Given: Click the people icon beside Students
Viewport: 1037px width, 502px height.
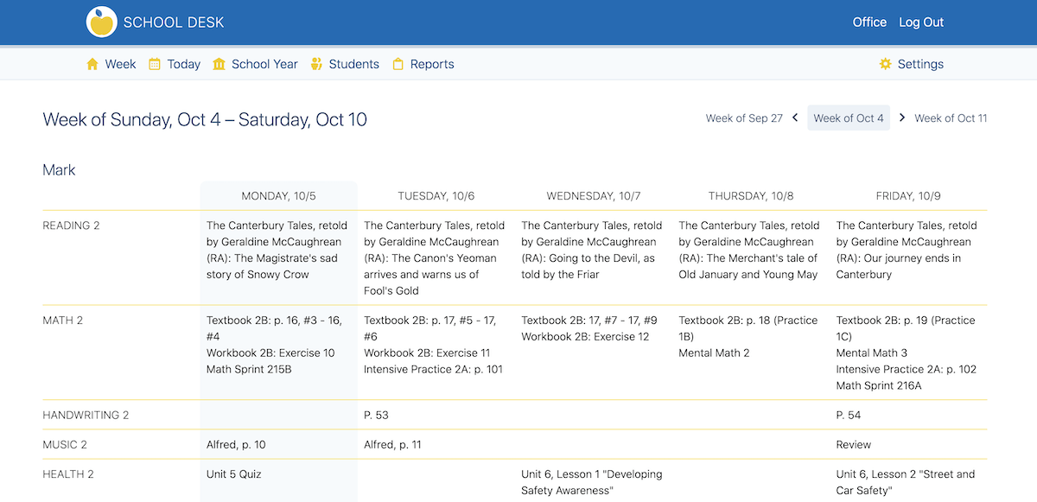Looking at the screenshot, I should (316, 64).
